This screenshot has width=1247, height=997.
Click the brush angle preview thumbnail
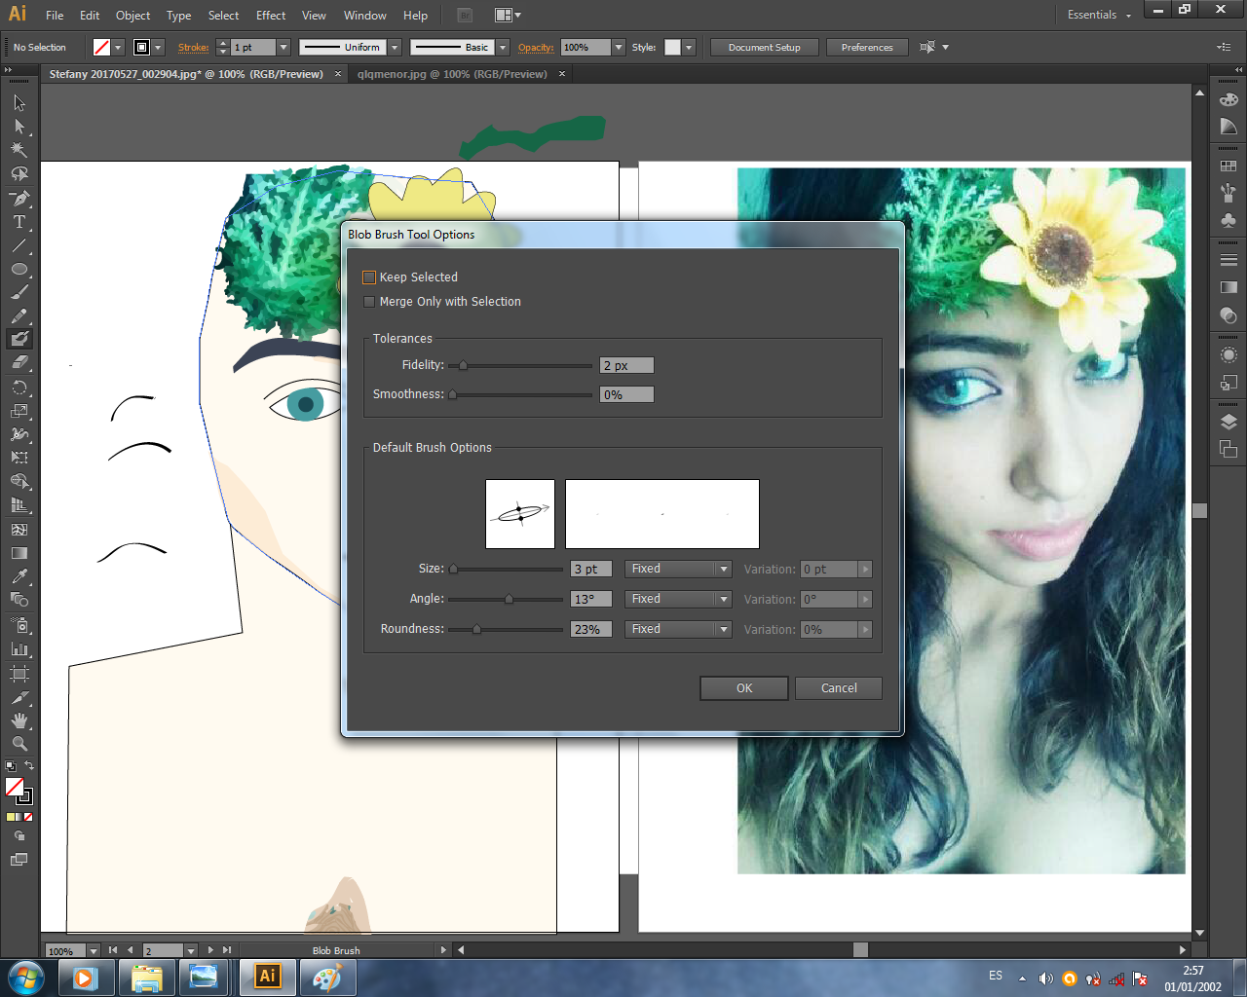click(520, 514)
